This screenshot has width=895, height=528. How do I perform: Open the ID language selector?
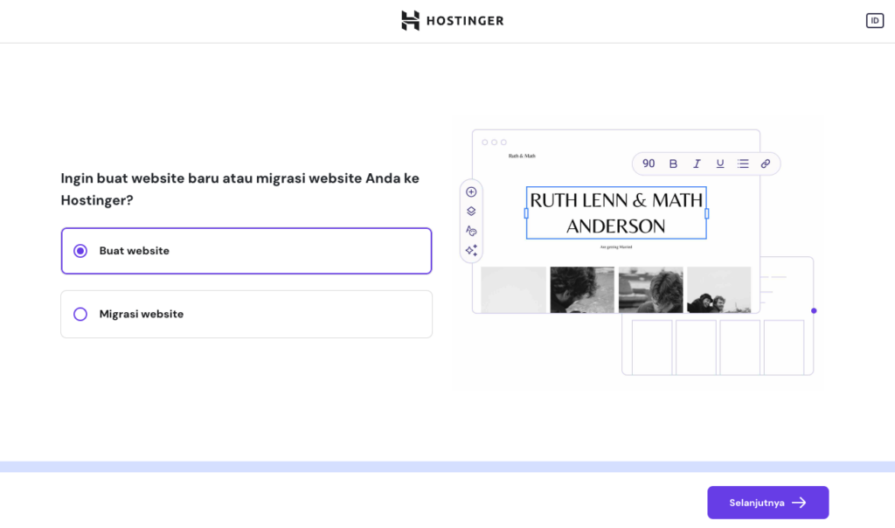click(875, 20)
